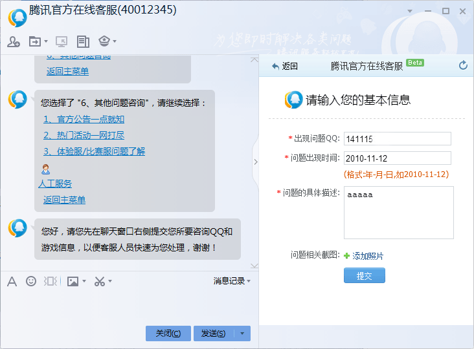The image size is (474, 349).
Task: Click 返回主菜单 in the top message
Action: [67, 71]
